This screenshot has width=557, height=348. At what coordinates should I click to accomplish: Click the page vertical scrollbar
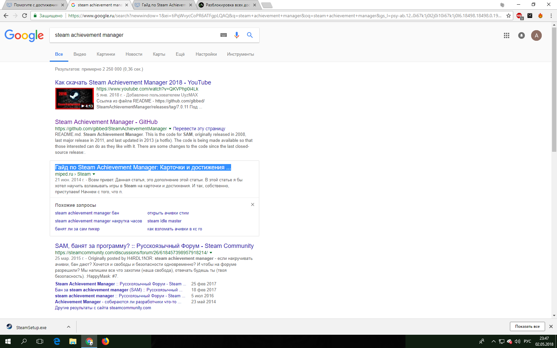[x=554, y=89]
